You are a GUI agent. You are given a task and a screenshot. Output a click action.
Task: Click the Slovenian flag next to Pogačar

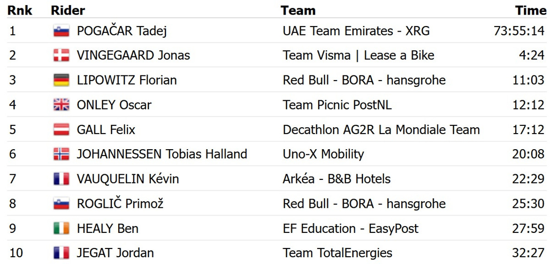61,31
